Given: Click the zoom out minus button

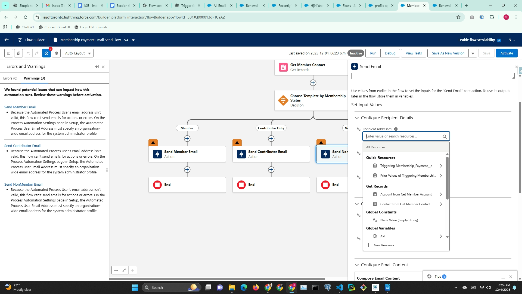Looking at the screenshot, I should 116,270.
